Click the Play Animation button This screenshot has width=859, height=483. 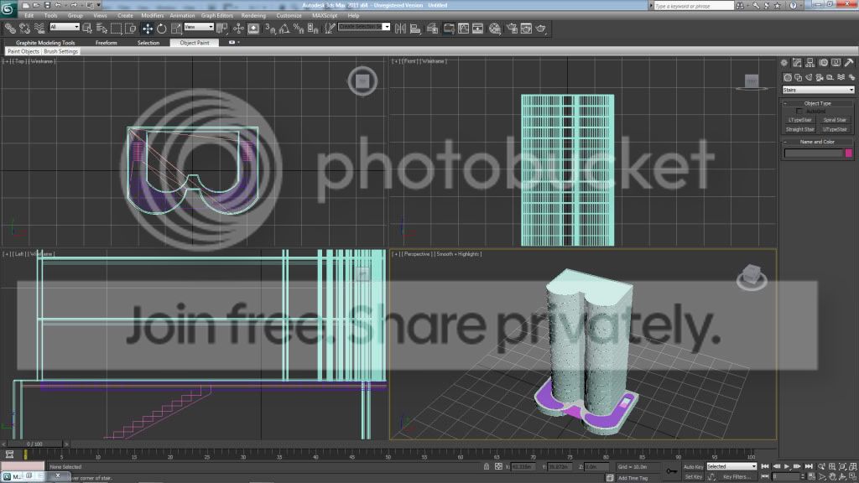coord(787,466)
